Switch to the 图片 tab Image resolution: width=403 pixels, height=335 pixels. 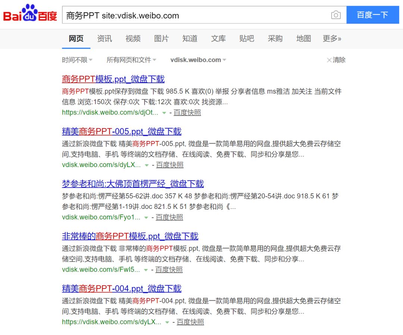click(x=161, y=38)
